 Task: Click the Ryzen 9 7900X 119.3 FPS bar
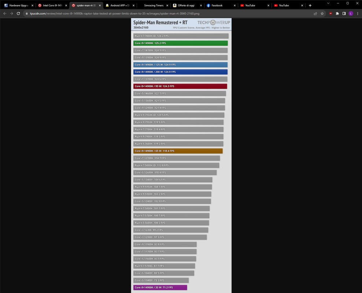(x=178, y=137)
